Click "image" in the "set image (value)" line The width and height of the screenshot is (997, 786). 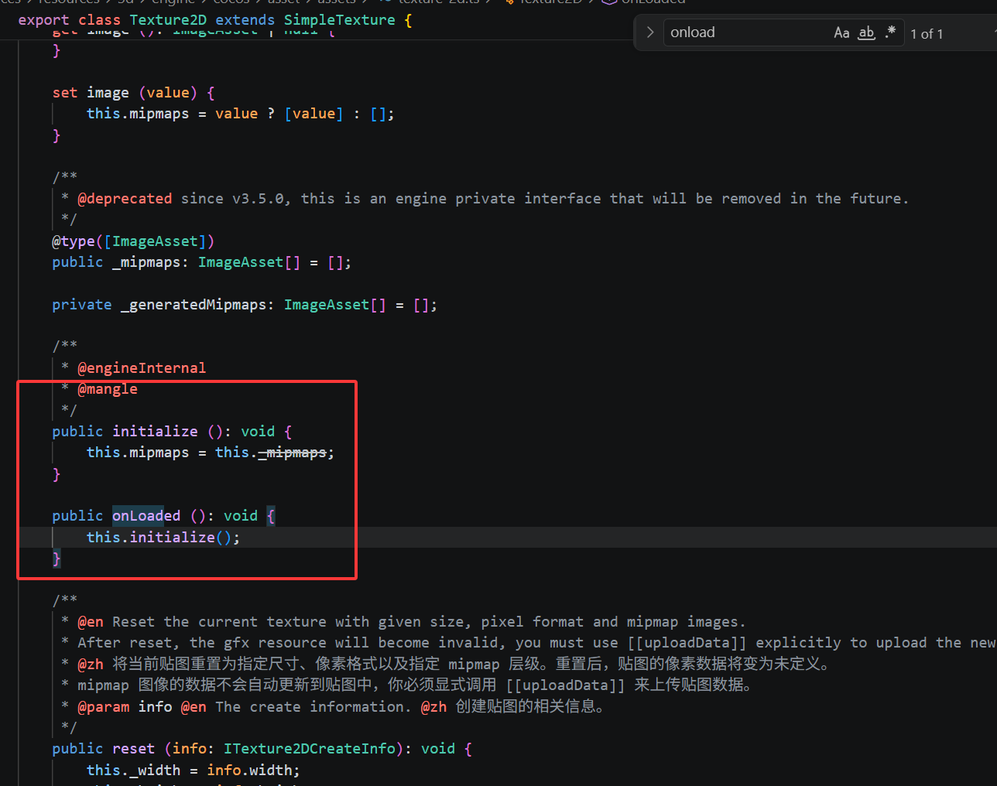[x=108, y=93]
